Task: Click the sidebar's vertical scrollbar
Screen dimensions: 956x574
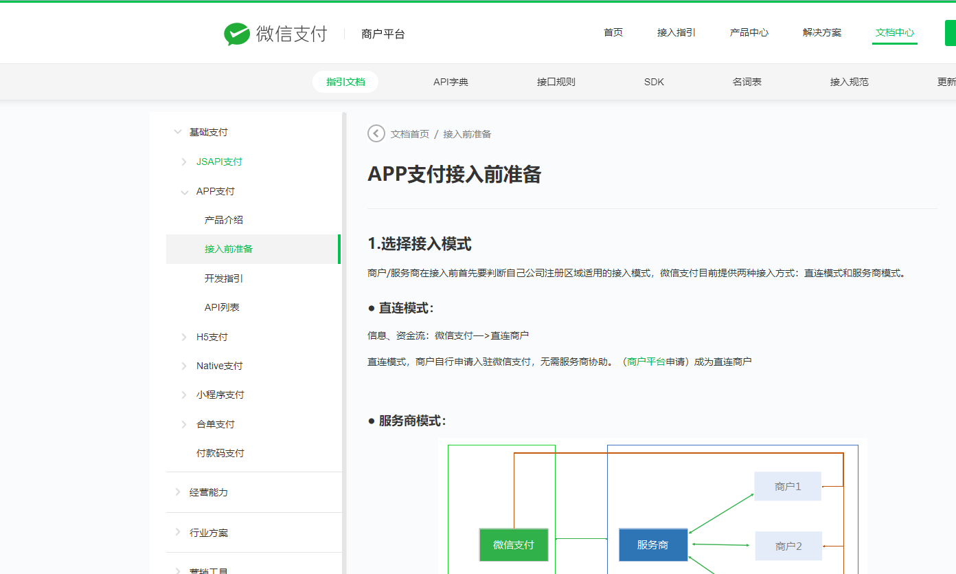Action: [x=344, y=343]
